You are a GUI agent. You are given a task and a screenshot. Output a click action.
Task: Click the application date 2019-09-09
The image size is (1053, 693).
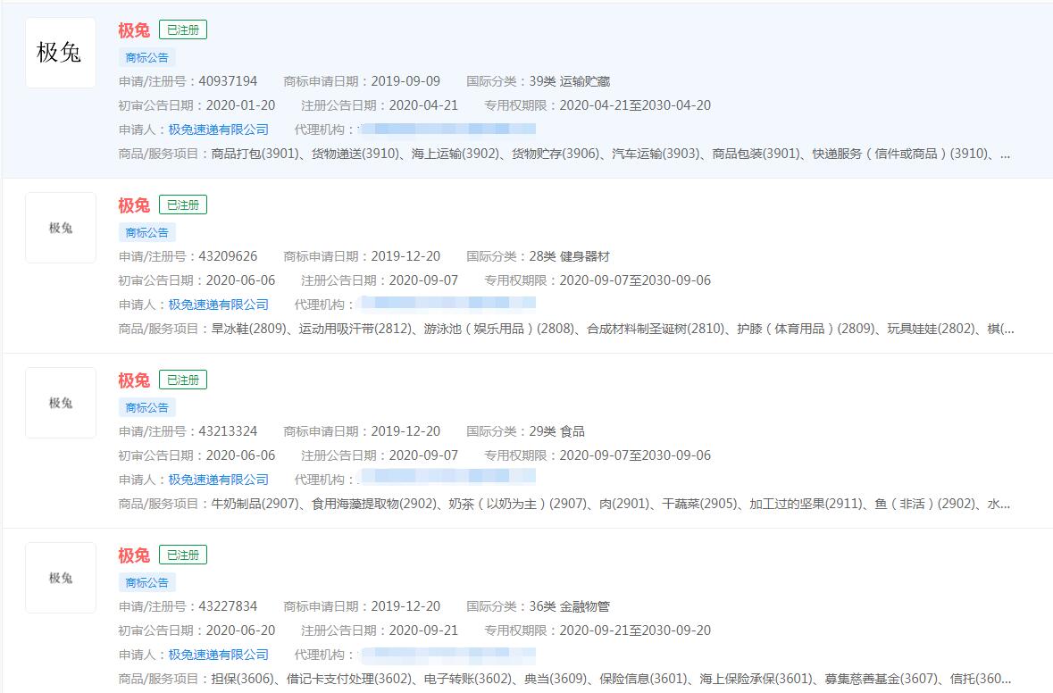pos(405,81)
